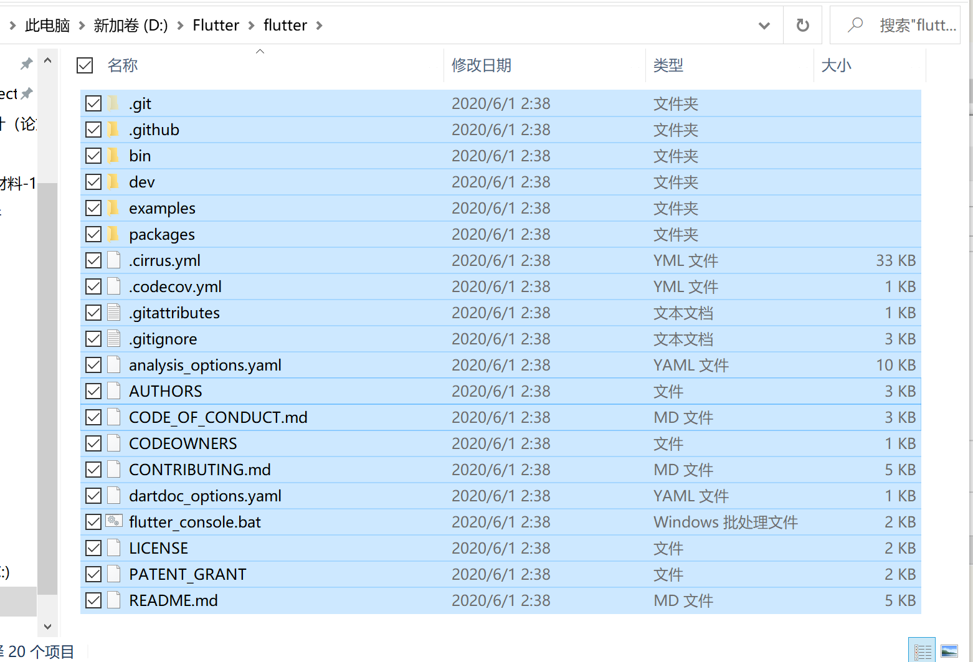Click the .gitignore text file icon
The width and height of the screenshot is (973, 662).
pos(113,339)
